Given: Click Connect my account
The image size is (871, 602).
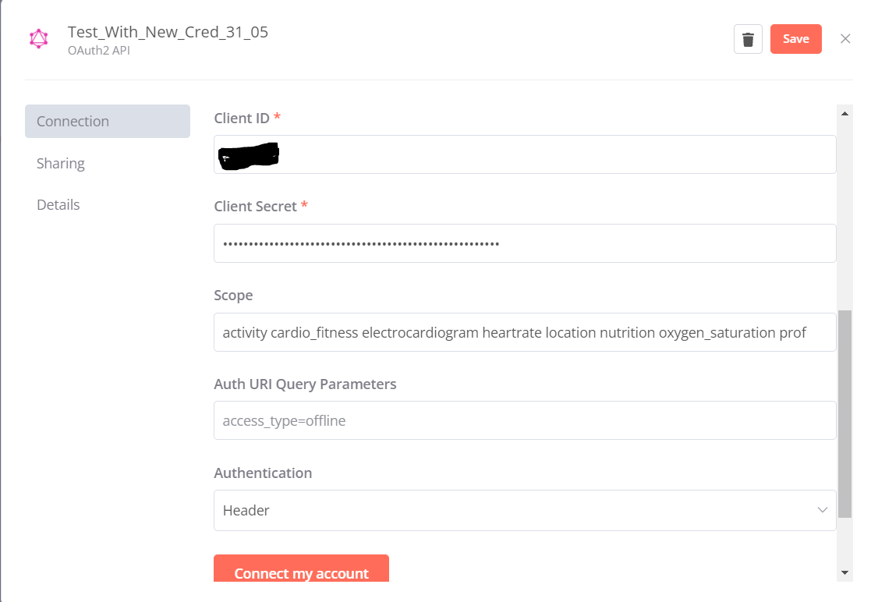Looking at the screenshot, I should pyautogui.click(x=301, y=573).
